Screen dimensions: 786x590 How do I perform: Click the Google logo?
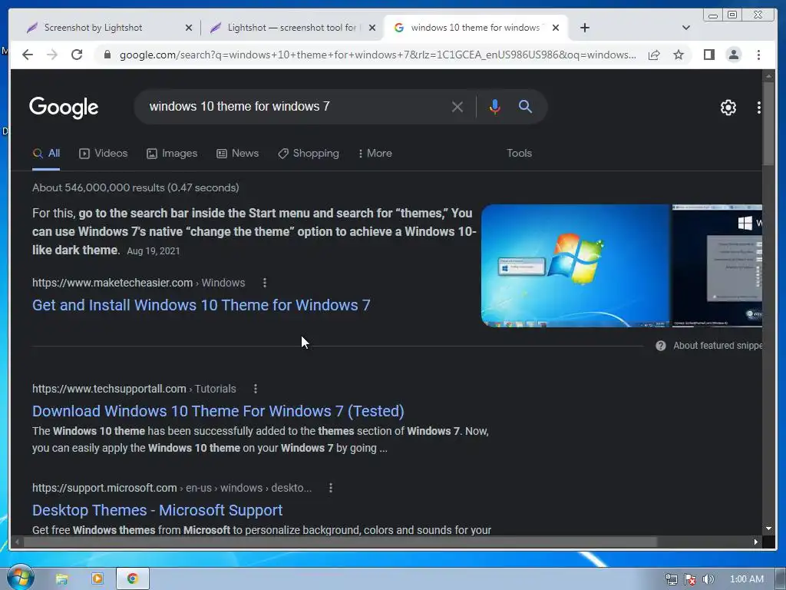coord(64,107)
